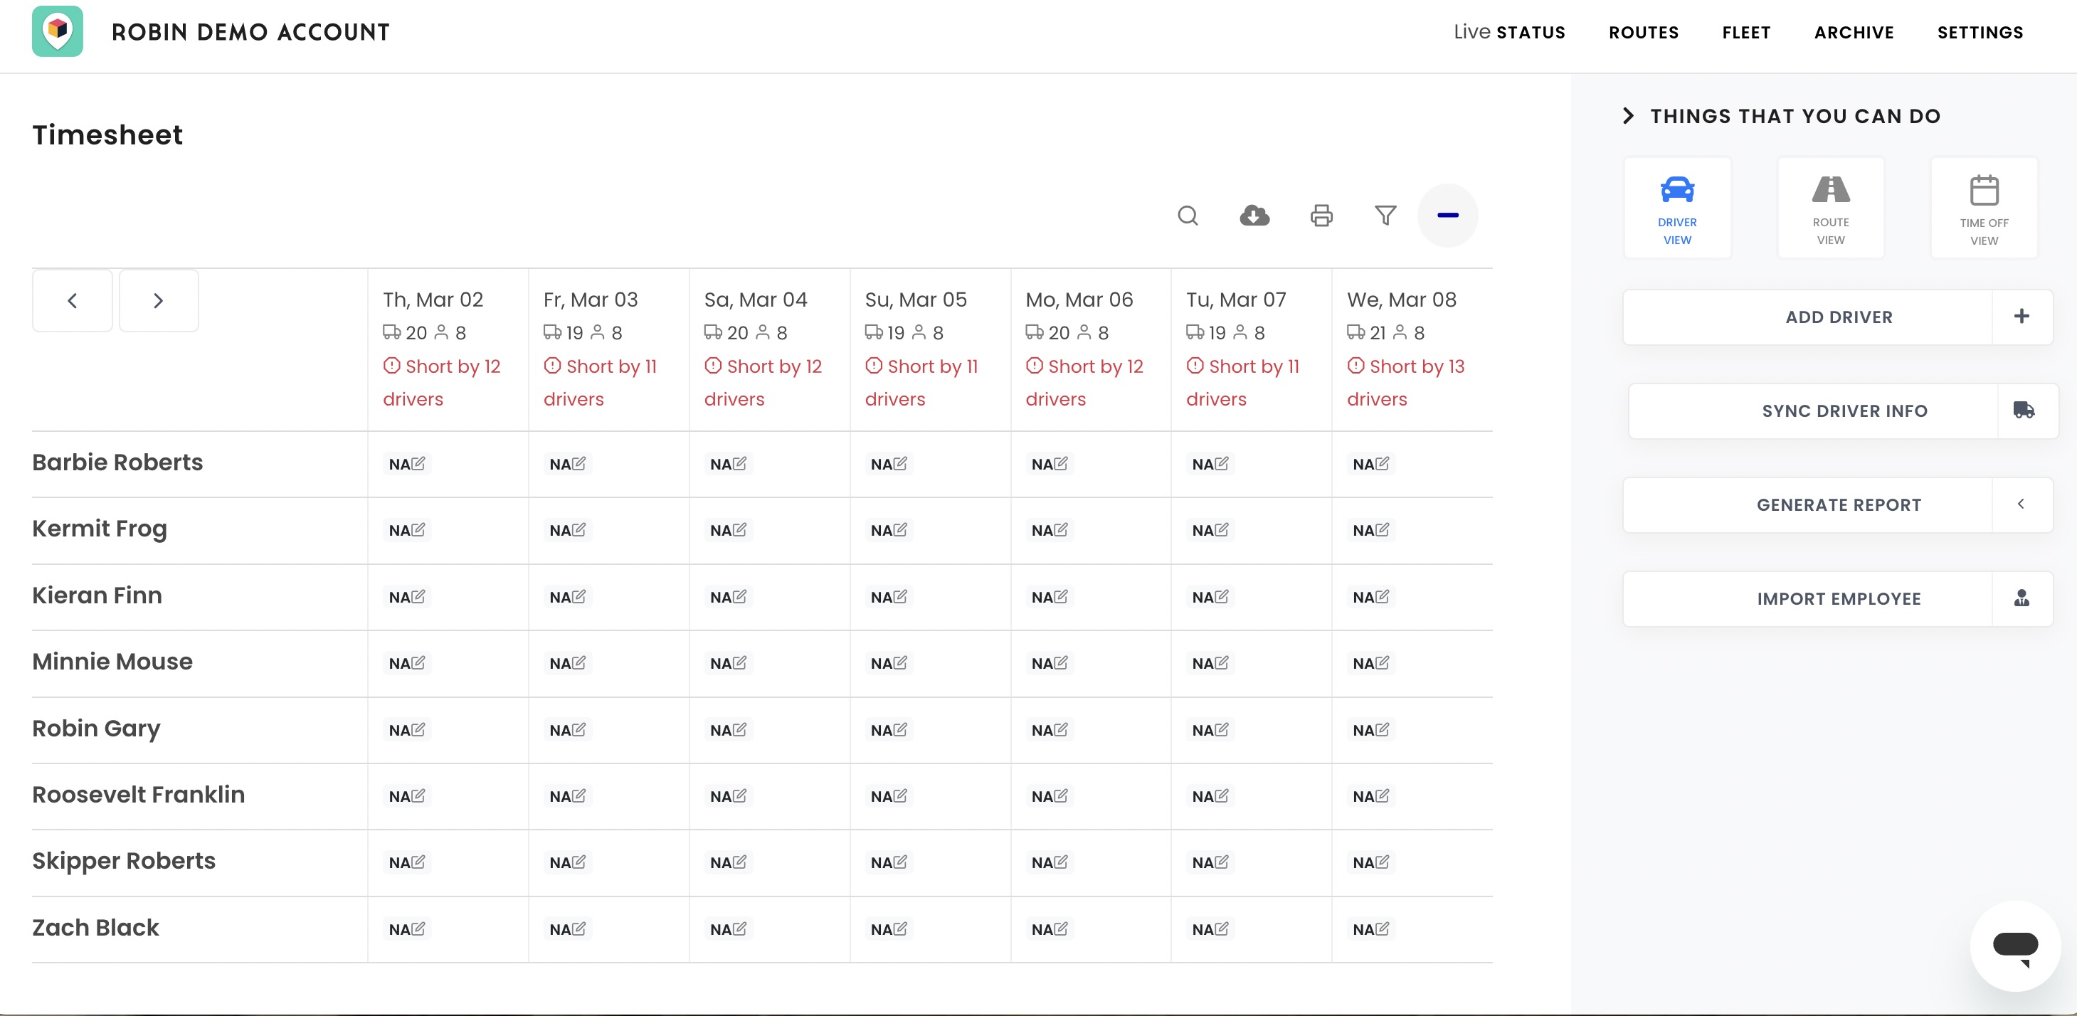Open driver Roosevelt Franklin
The width and height of the screenshot is (2077, 1016).
[x=139, y=794]
